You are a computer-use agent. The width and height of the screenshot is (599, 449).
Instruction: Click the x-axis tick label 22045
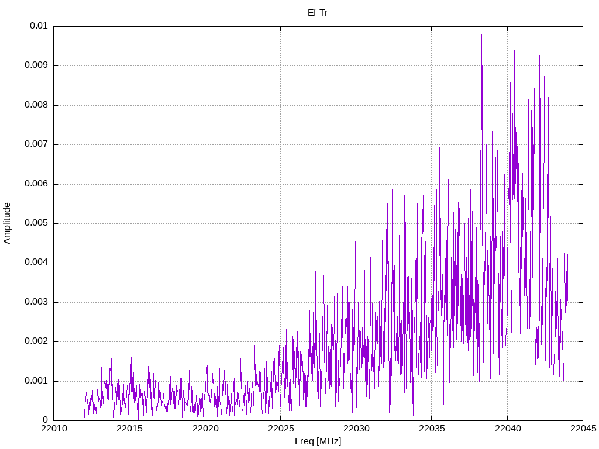[x=583, y=429]
